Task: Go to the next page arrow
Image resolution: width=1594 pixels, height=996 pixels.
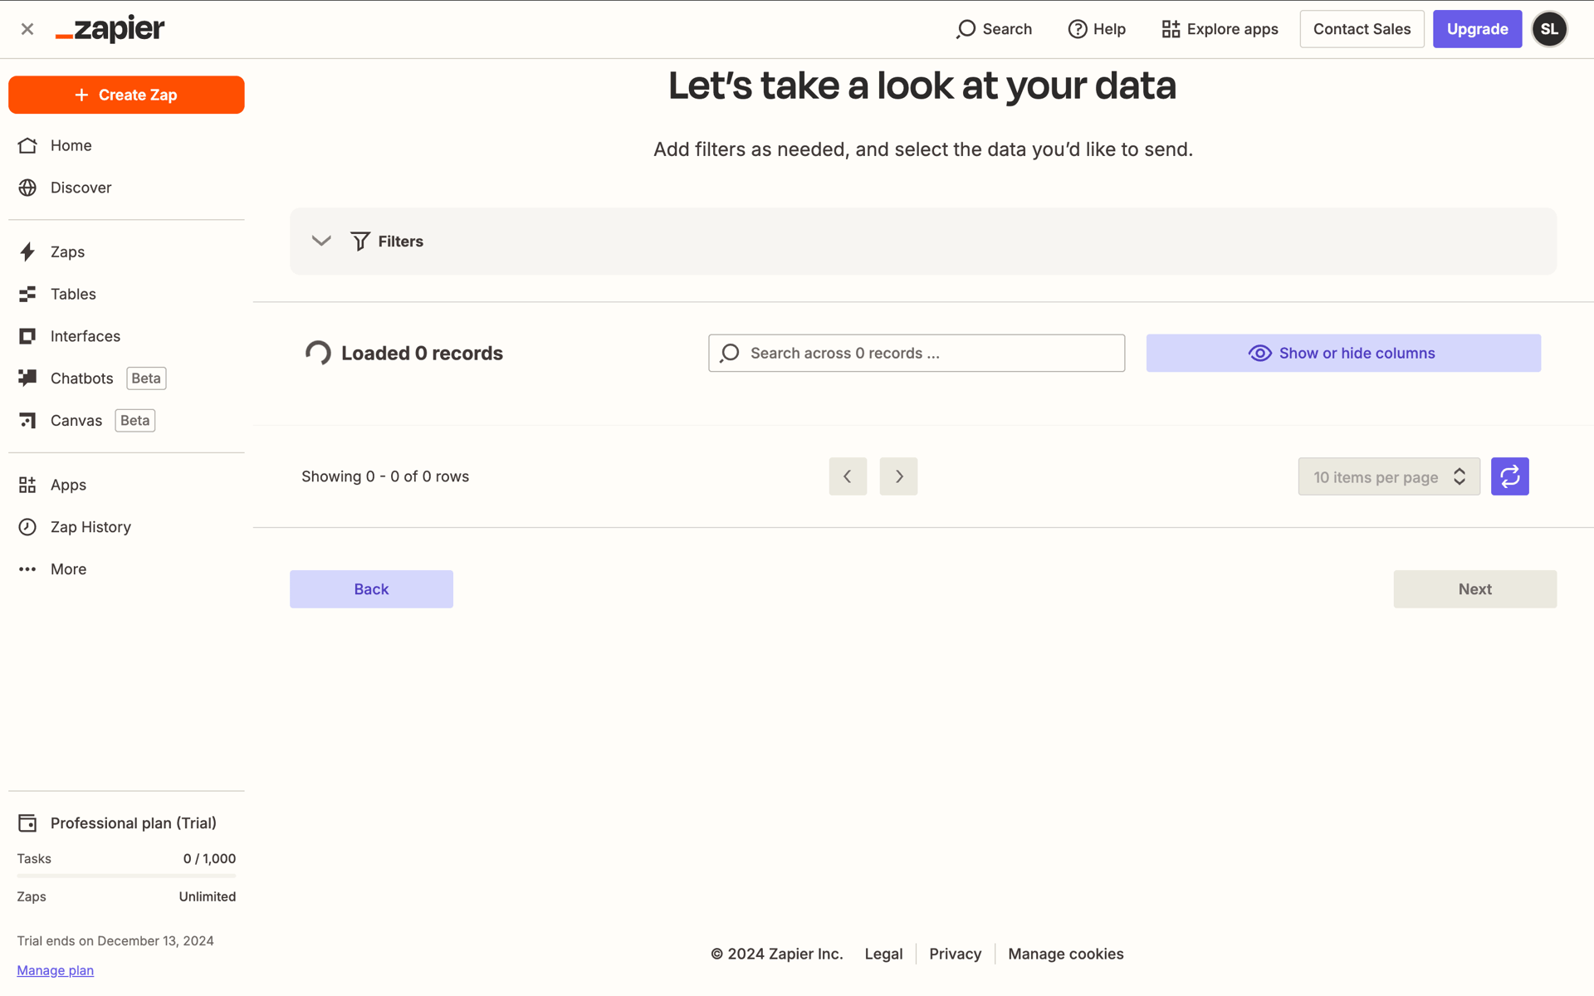Action: click(898, 476)
